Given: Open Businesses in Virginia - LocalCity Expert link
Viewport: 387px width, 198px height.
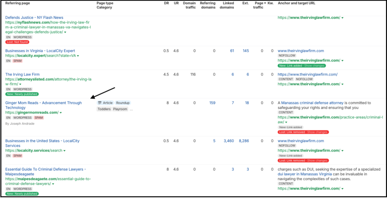Looking at the screenshot, I should coord(40,51).
